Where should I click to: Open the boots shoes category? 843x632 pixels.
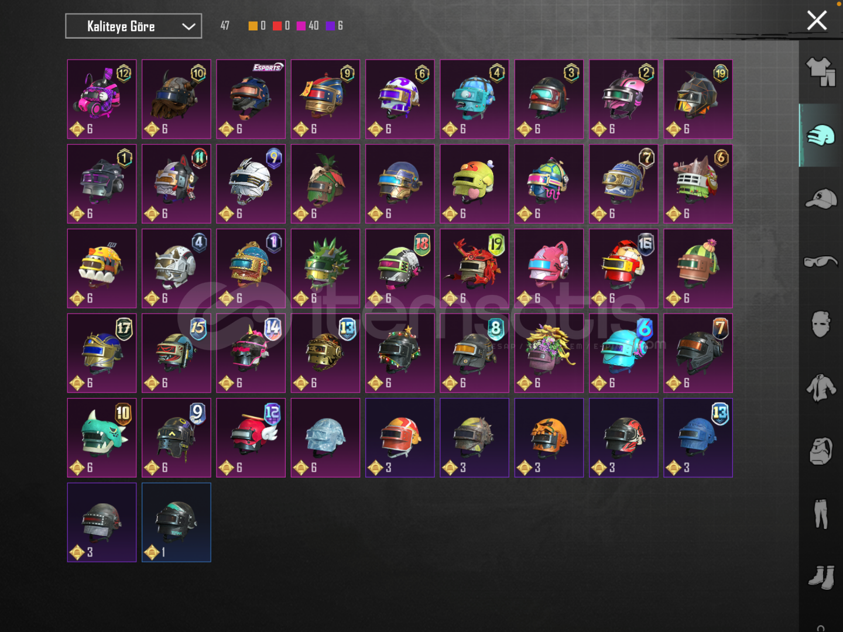821,577
